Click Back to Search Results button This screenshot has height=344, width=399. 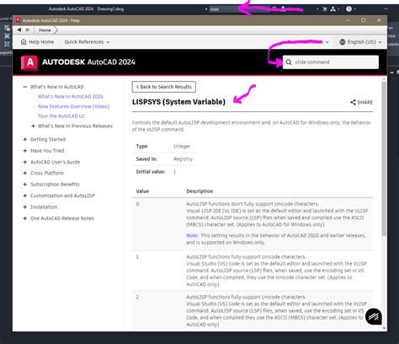tap(164, 87)
